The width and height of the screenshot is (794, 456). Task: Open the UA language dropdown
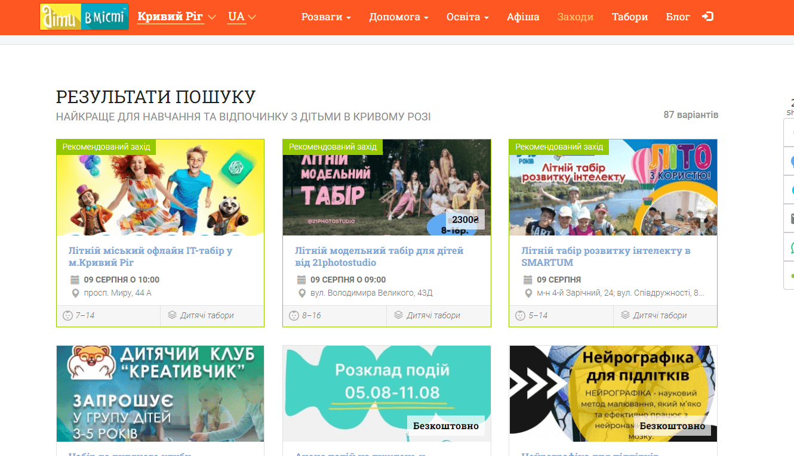[242, 17]
